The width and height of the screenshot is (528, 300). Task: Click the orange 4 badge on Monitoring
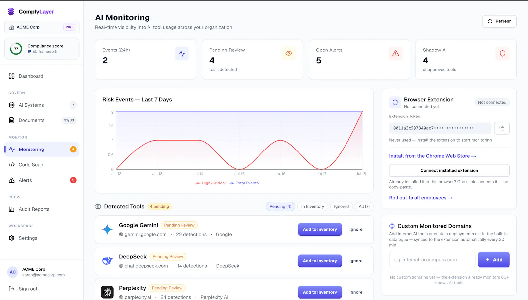click(x=73, y=149)
